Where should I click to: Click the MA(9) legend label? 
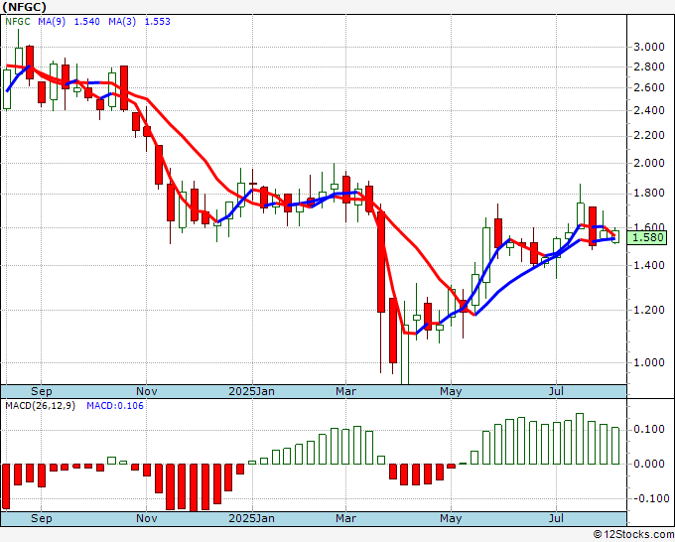(x=52, y=22)
